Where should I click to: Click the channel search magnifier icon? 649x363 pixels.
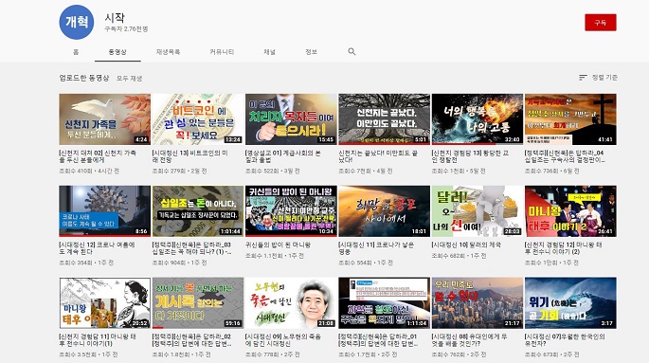[x=352, y=52]
